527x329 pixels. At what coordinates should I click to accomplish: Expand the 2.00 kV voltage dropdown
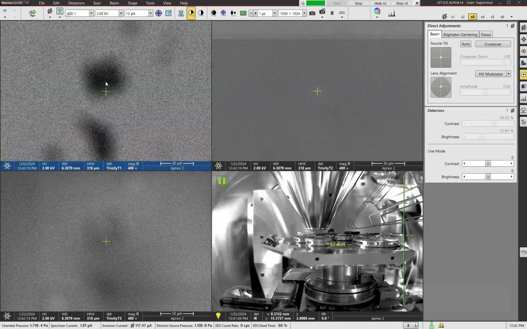pos(121,13)
